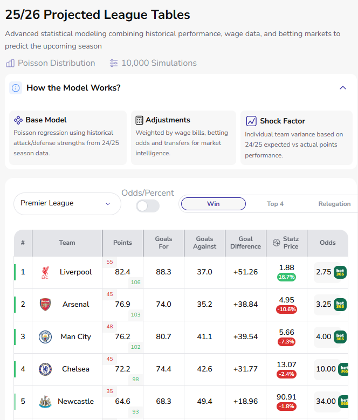Click the Statz Price column header
358x420 pixels.
coord(286,243)
